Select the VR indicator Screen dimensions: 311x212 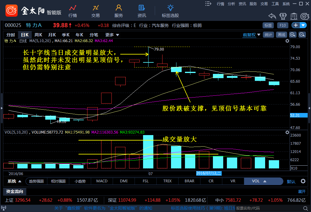click(x=233, y=181)
